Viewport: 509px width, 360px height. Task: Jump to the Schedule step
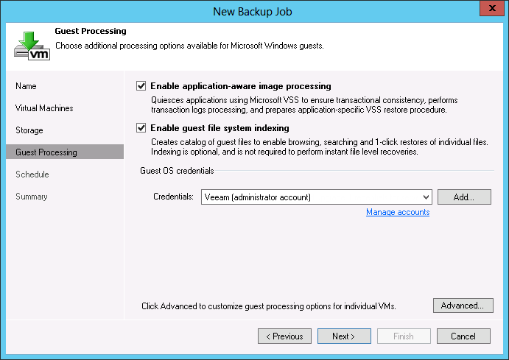tap(32, 174)
